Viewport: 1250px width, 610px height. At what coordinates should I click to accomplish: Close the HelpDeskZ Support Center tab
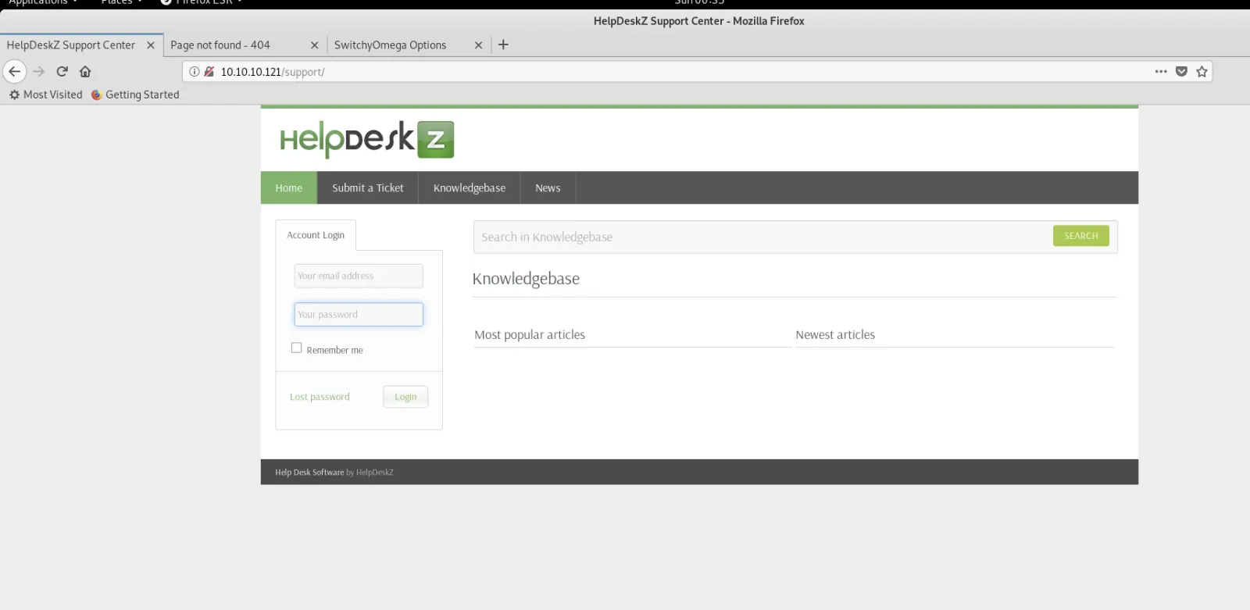pos(151,45)
